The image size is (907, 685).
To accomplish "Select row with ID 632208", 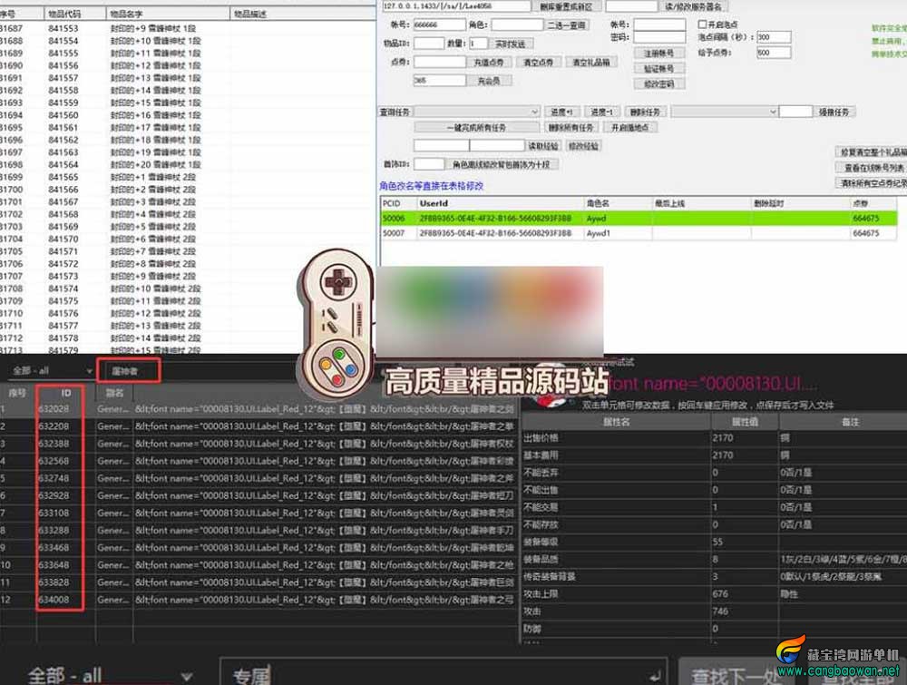I will (259, 426).
